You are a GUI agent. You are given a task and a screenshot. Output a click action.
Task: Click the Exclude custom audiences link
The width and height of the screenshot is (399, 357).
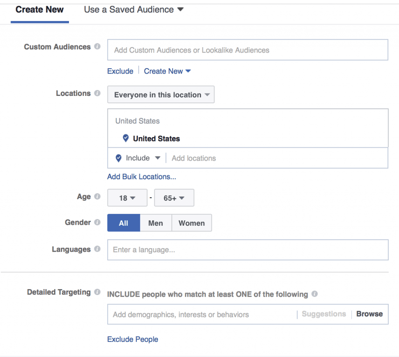tap(120, 71)
